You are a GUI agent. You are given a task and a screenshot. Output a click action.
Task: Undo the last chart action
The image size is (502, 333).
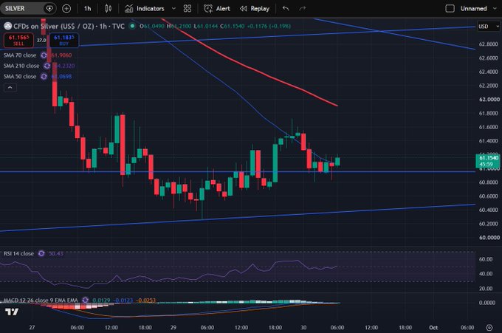[x=286, y=9]
